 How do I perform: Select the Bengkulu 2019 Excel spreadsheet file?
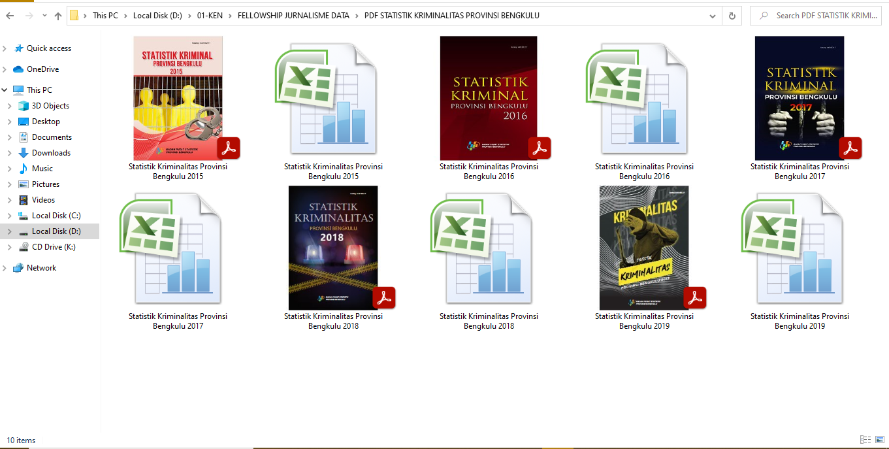coord(800,248)
